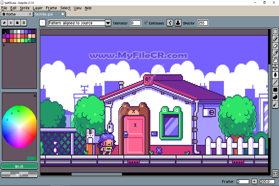Click the Tolerance input field
The height and width of the screenshot is (186, 279).
point(136,23)
